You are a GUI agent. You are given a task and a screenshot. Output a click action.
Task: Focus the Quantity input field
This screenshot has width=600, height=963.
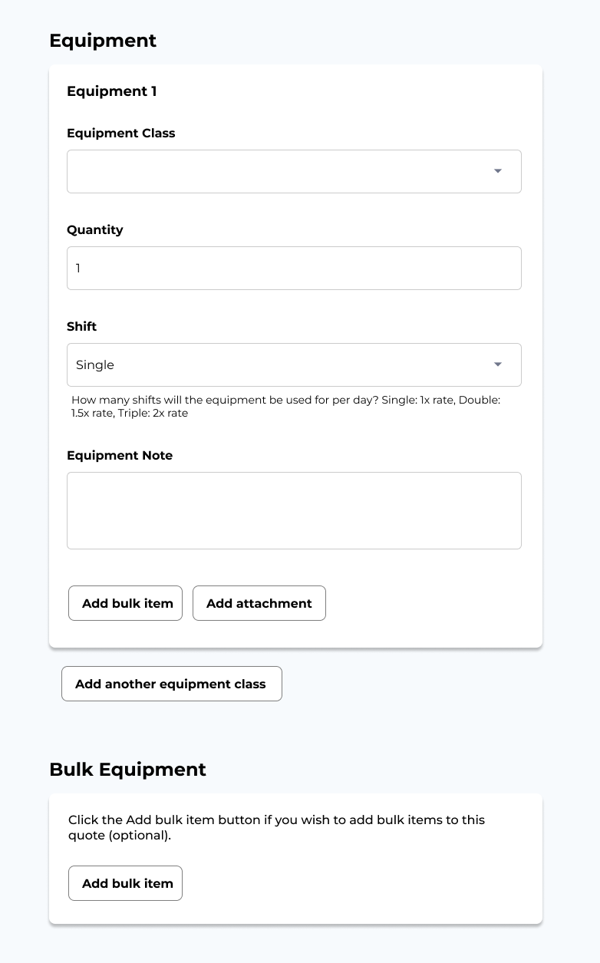coord(294,268)
